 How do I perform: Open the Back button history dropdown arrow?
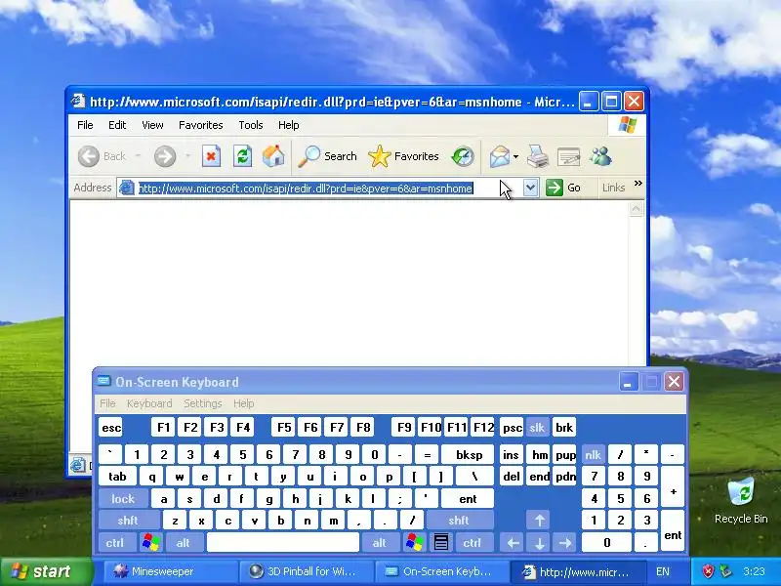tap(138, 156)
